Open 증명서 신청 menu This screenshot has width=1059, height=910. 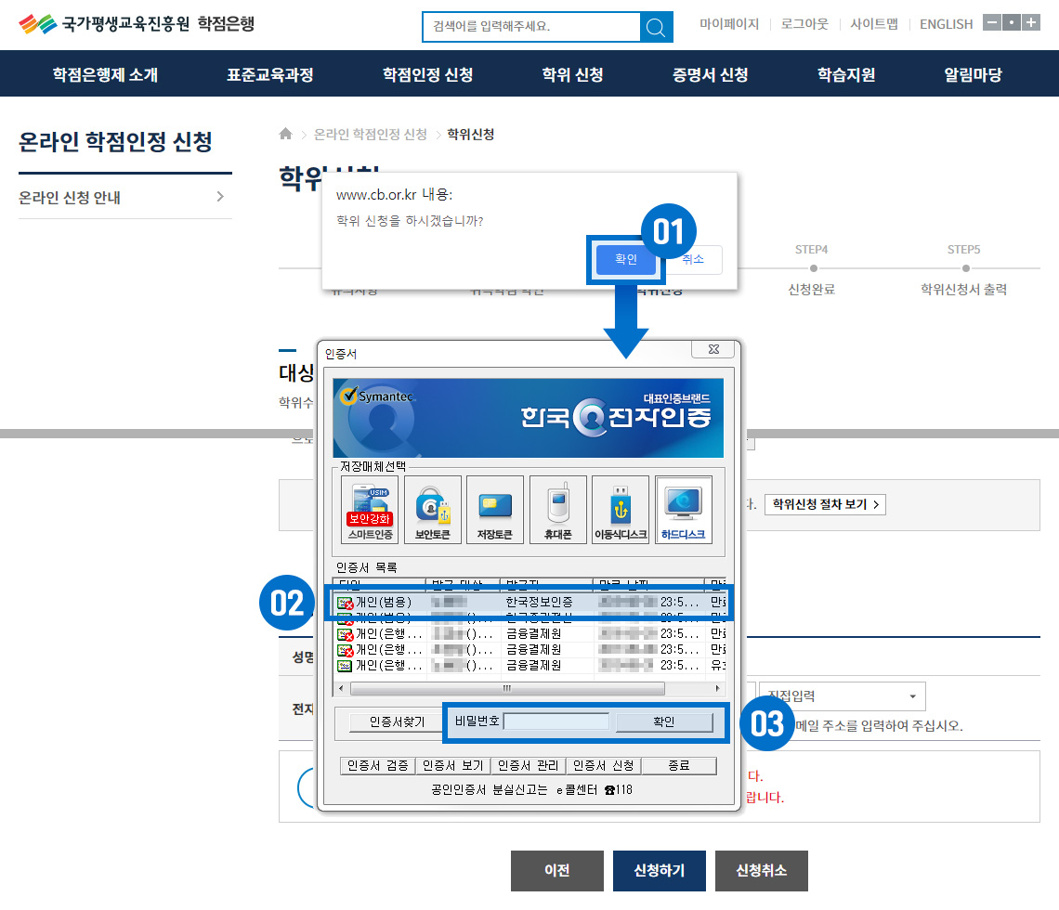tap(710, 74)
